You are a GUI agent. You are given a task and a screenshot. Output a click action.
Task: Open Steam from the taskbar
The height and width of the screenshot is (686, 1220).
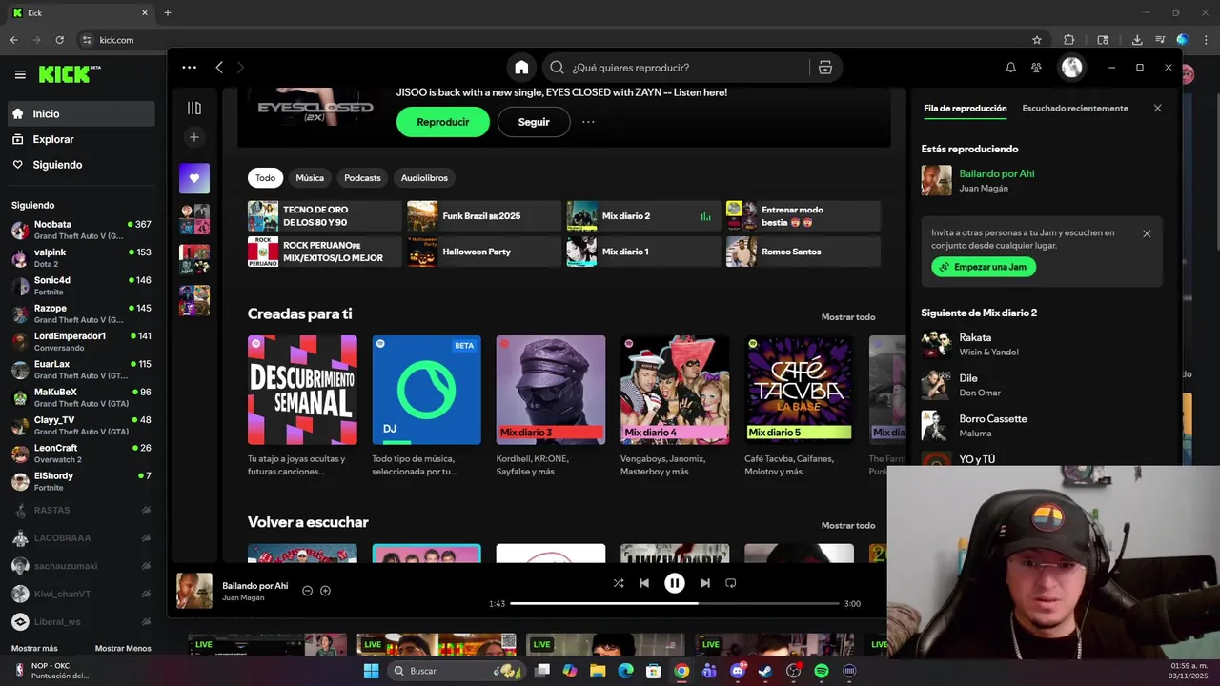coord(765,671)
